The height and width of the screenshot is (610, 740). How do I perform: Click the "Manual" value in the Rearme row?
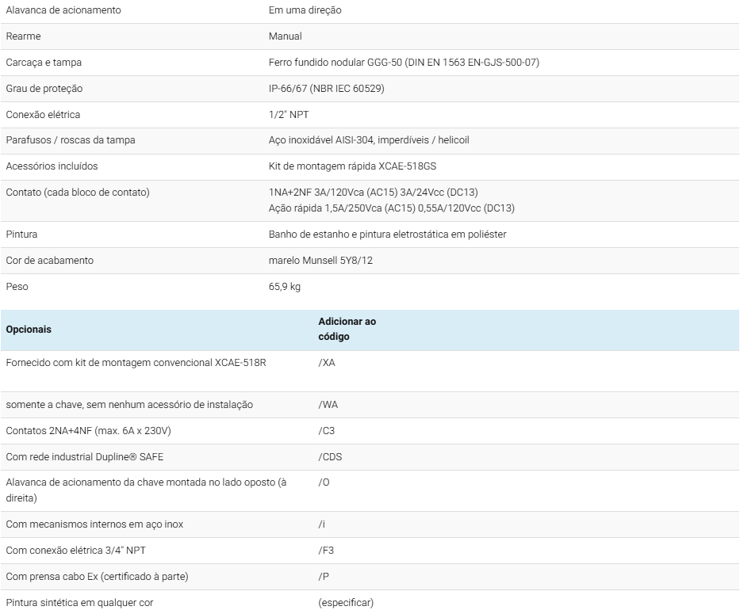point(285,36)
